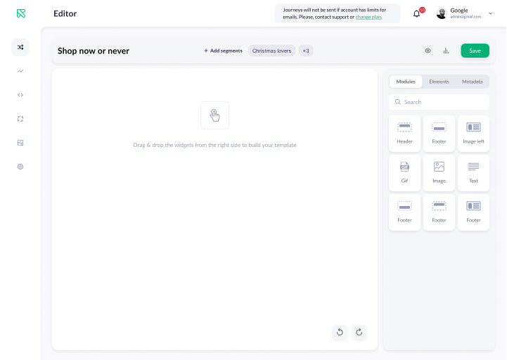The image size is (507, 360).
Task: Open the analytics line chart sidebar icon
Action: pos(20,71)
